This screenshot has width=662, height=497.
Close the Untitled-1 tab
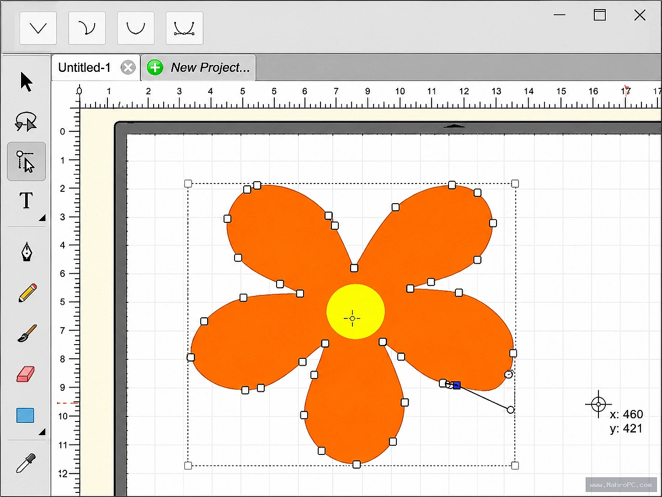tap(128, 68)
